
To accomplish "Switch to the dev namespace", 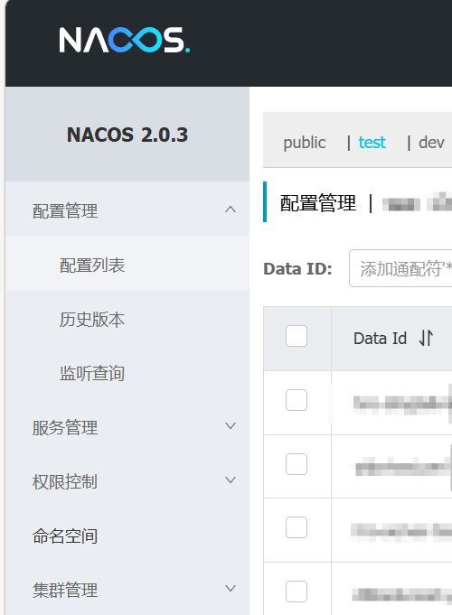I will point(431,143).
